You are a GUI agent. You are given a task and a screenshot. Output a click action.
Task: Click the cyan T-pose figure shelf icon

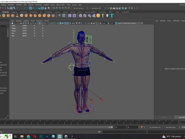tap(112, 16)
